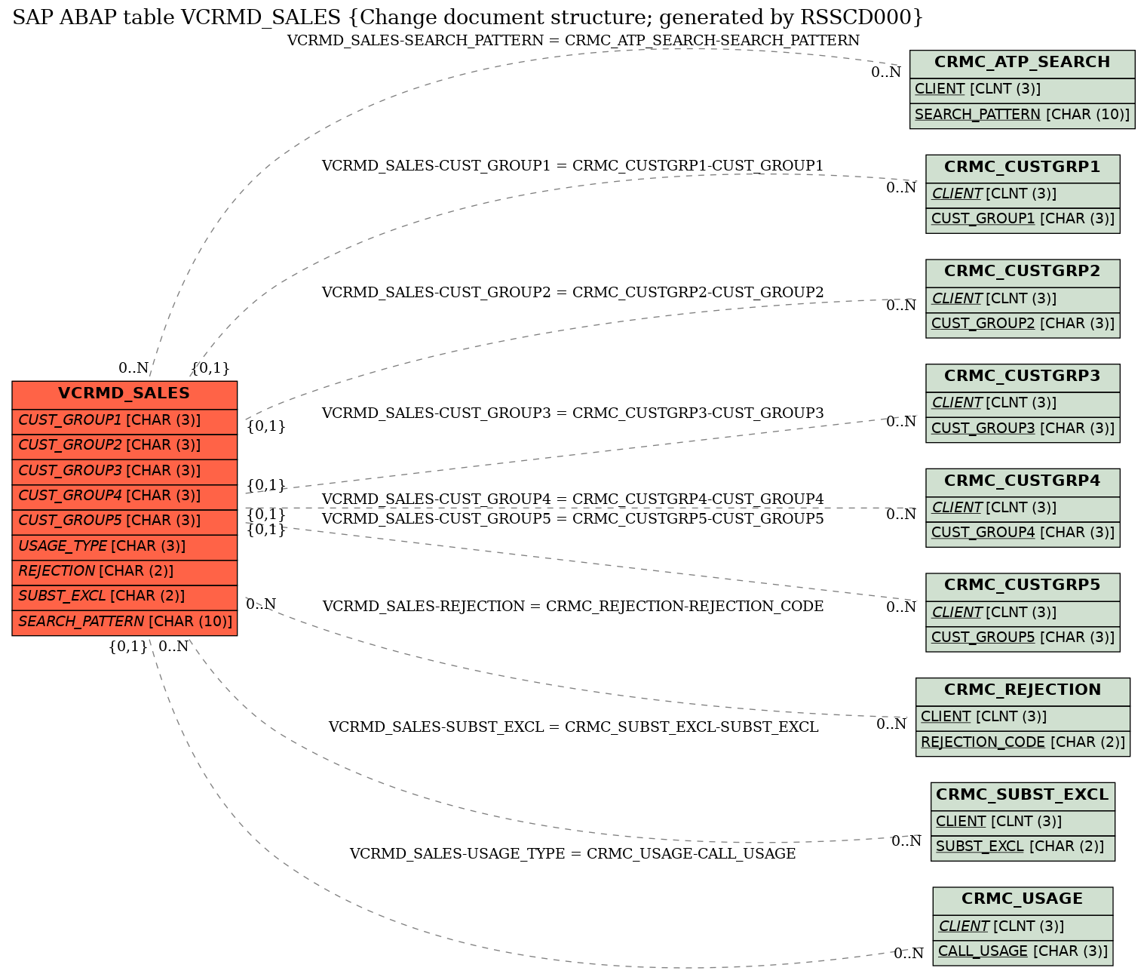Click the CUST_GROUP2 relation label
Viewport: 1147px width, 974px height.
[x=572, y=293]
